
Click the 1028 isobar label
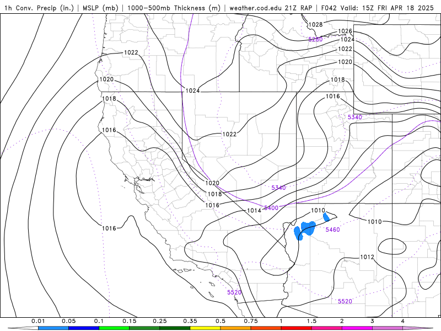pyautogui.click(x=315, y=24)
